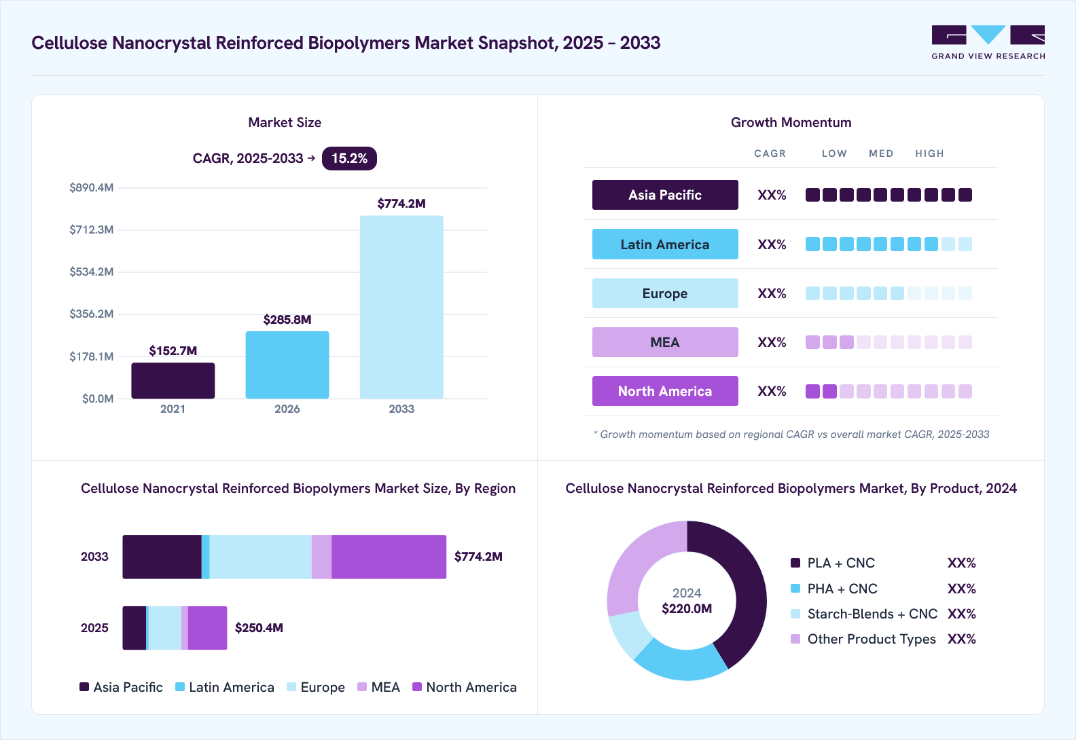
Task: Click the PLA + CNC legend swatch
Action: [x=795, y=563]
